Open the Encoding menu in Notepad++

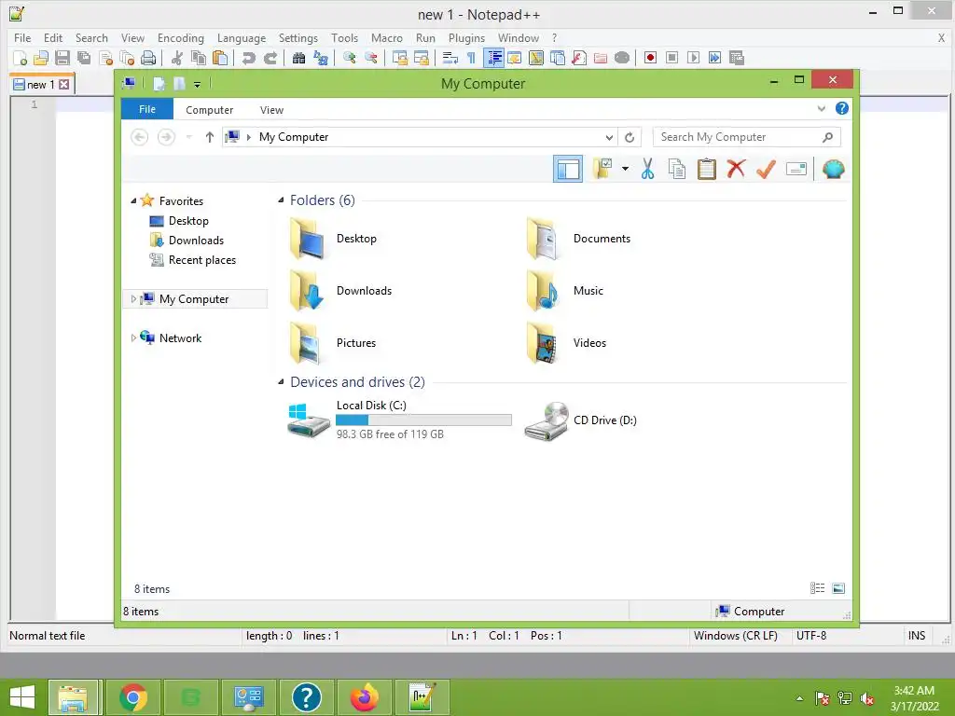180,37
